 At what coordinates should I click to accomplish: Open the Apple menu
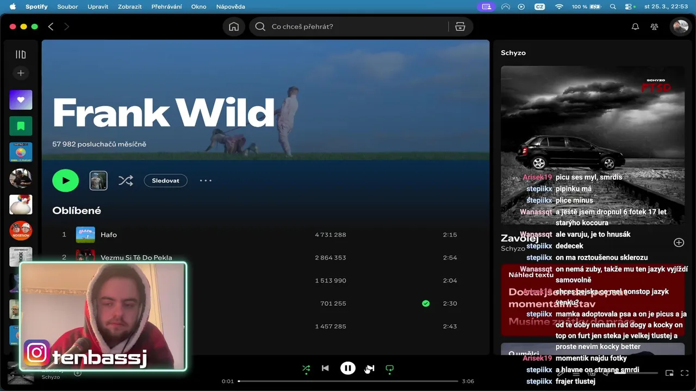[13, 7]
